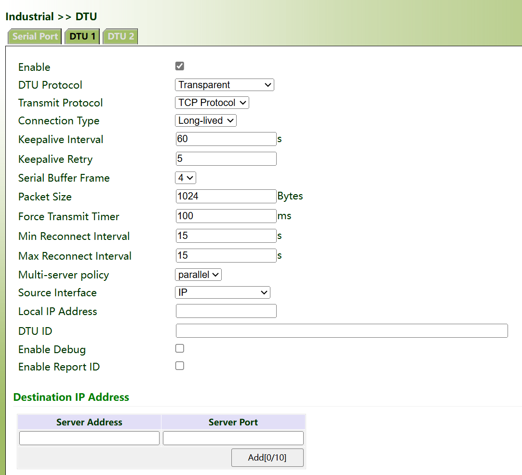Open the Source Interface dropdown

[x=222, y=292]
